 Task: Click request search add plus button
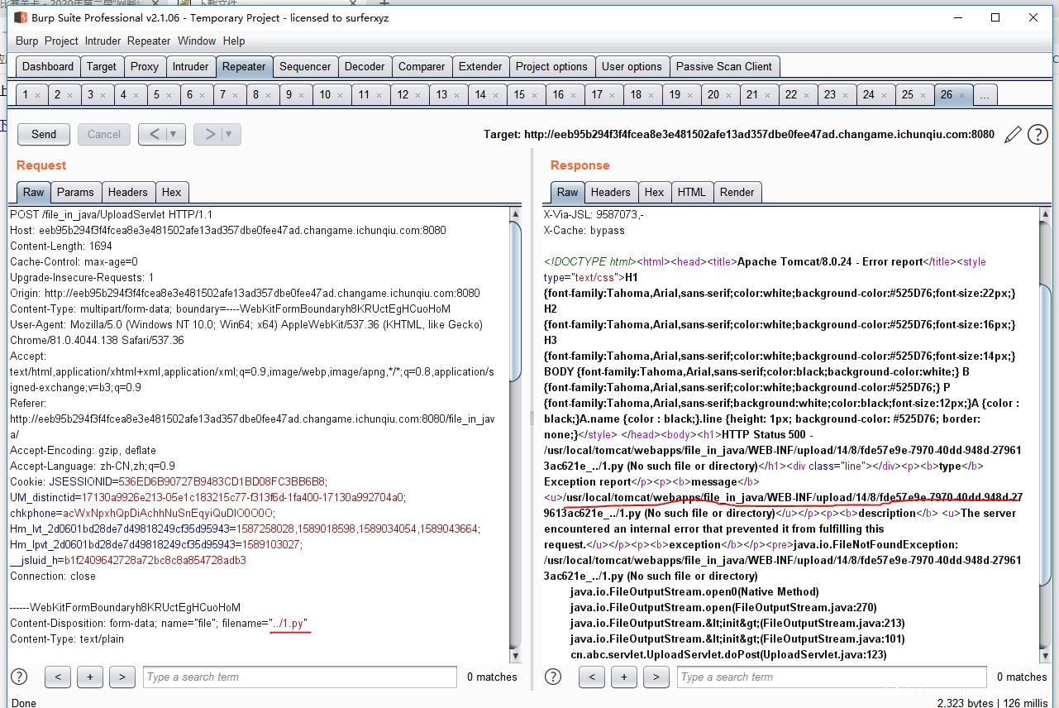pos(89,677)
